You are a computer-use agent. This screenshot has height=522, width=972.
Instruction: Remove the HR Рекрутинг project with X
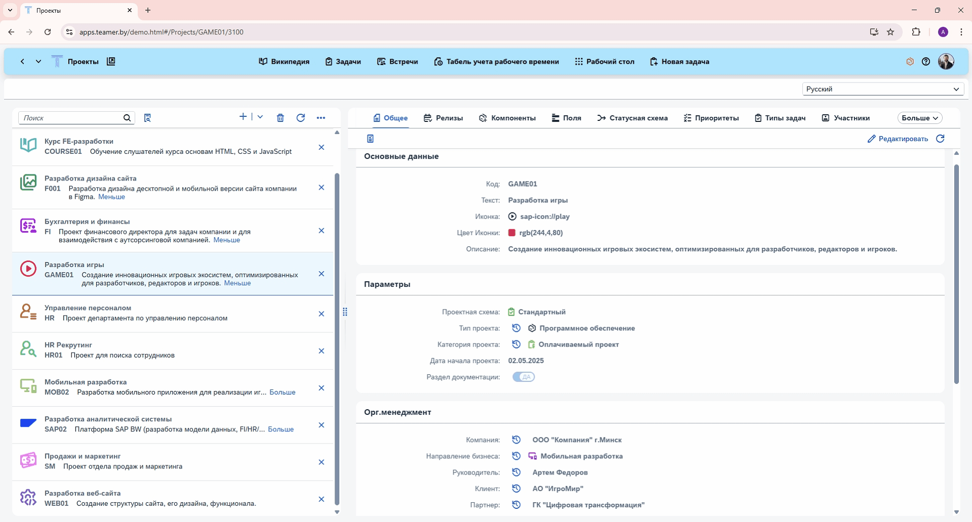point(321,351)
